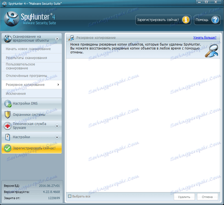Toggle the Выбрать все checkbox
This screenshot has width=224, height=205.
pos(70,196)
